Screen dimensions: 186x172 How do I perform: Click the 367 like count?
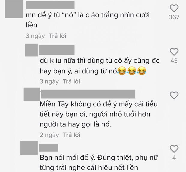174,17
